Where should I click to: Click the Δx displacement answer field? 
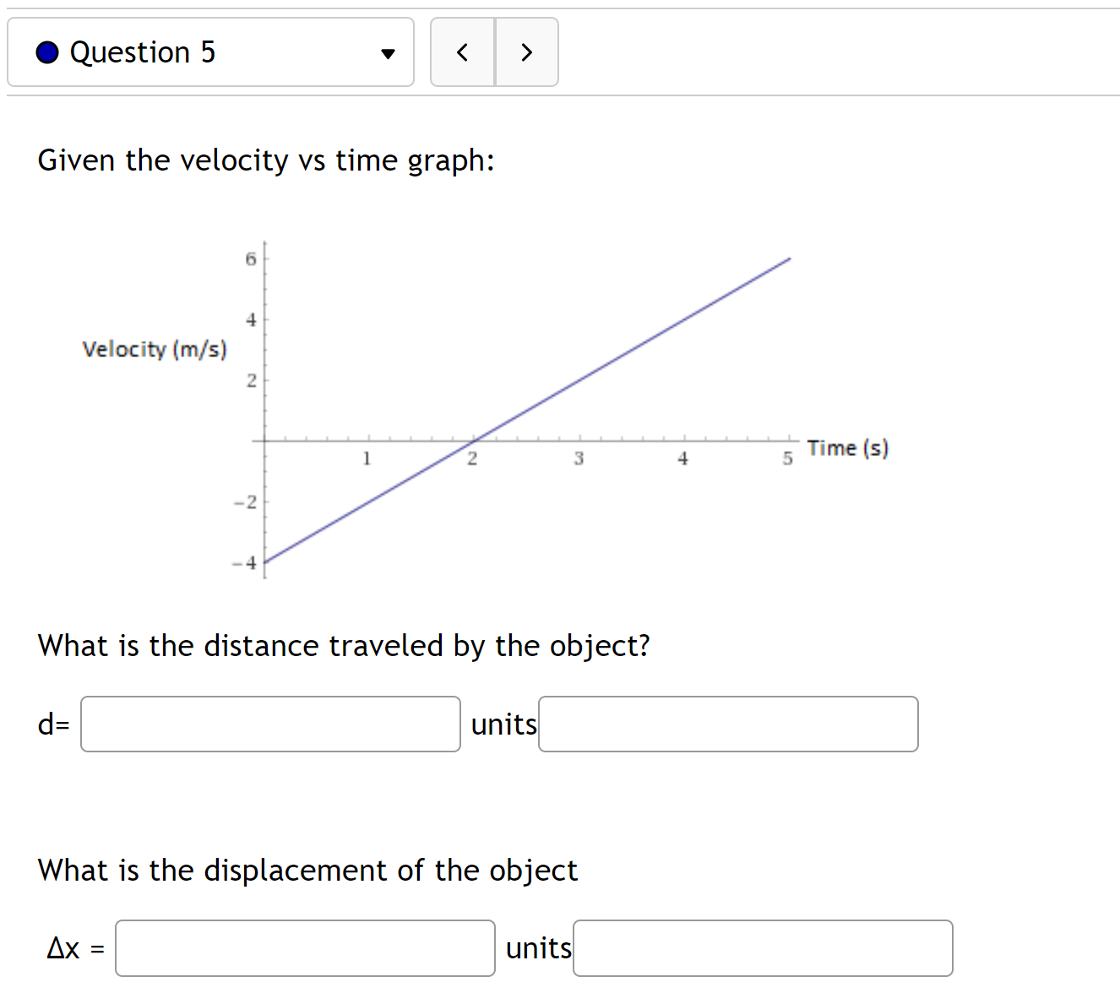(305, 948)
